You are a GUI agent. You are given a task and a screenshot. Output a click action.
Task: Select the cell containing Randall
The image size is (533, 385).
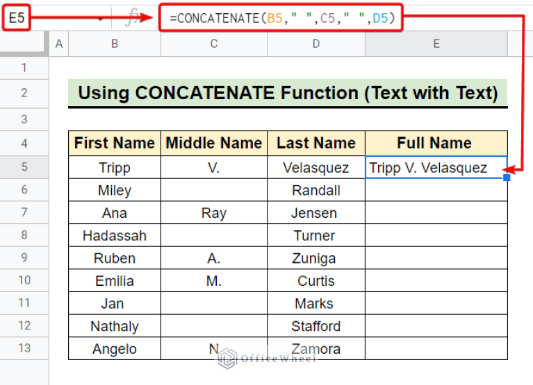tap(316, 190)
